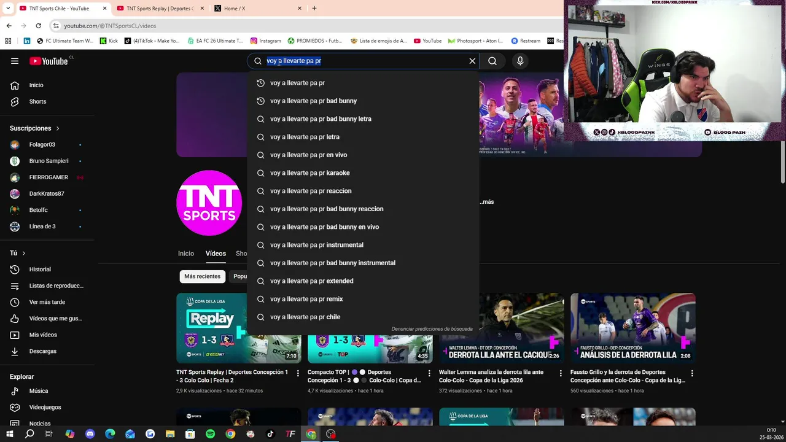Image resolution: width=786 pixels, height=442 pixels.
Task: Open 'Fausto Grillo' análisis video thumbnail
Action: click(632, 328)
